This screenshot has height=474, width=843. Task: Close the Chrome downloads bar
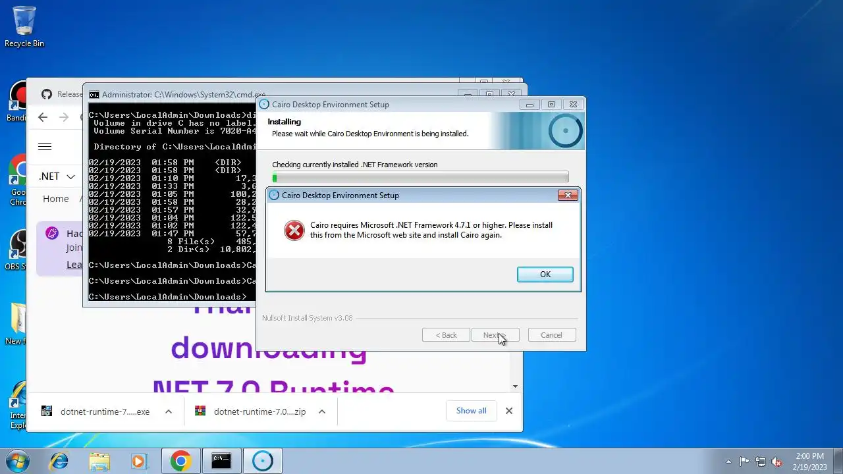pyautogui.click(x=508, y=411)
